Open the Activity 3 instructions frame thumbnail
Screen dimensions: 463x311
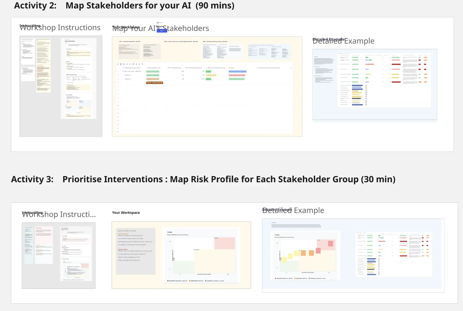pyautogui.click(x=58, y=255)
